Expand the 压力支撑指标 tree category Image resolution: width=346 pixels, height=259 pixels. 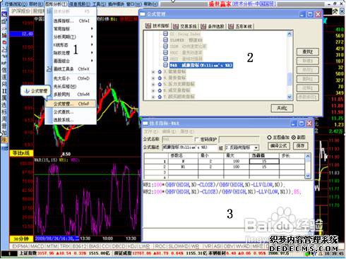(x=153, y=84)
